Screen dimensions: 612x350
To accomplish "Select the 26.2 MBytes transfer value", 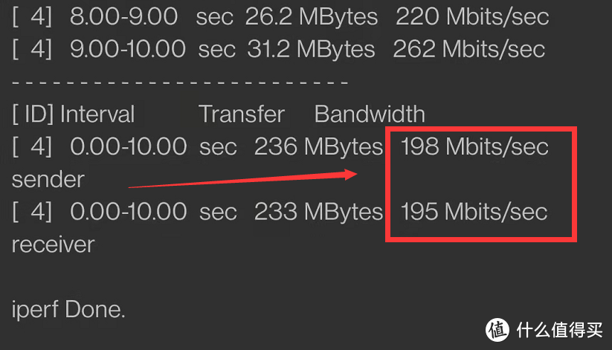I will point(311,16).
